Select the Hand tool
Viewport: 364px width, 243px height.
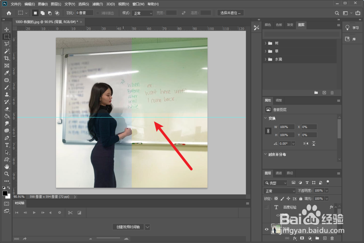click(x=7, y=167)
